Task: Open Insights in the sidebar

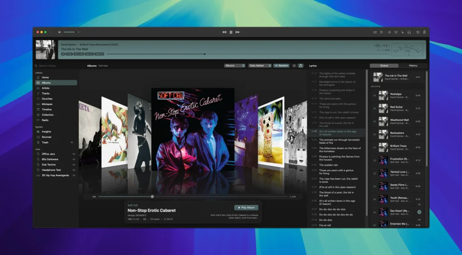Action: (x=46, y=132)
